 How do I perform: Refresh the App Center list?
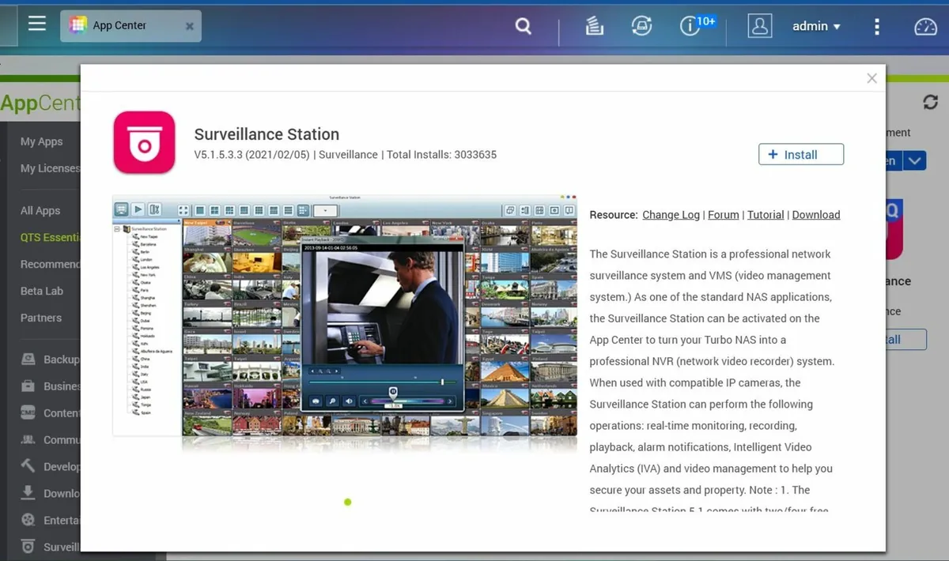(930, 103)
